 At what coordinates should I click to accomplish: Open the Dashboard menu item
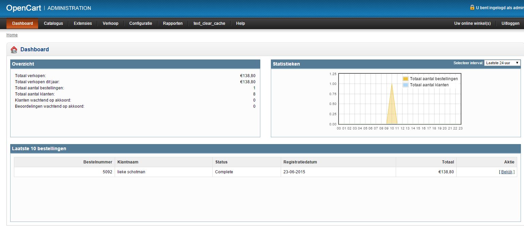22,23
